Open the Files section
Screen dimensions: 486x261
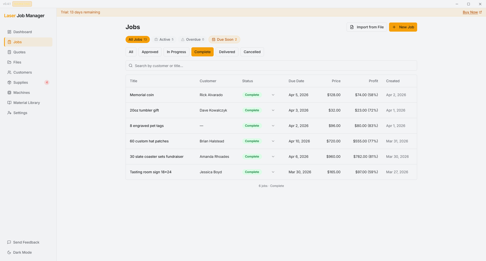click(18, 62)
